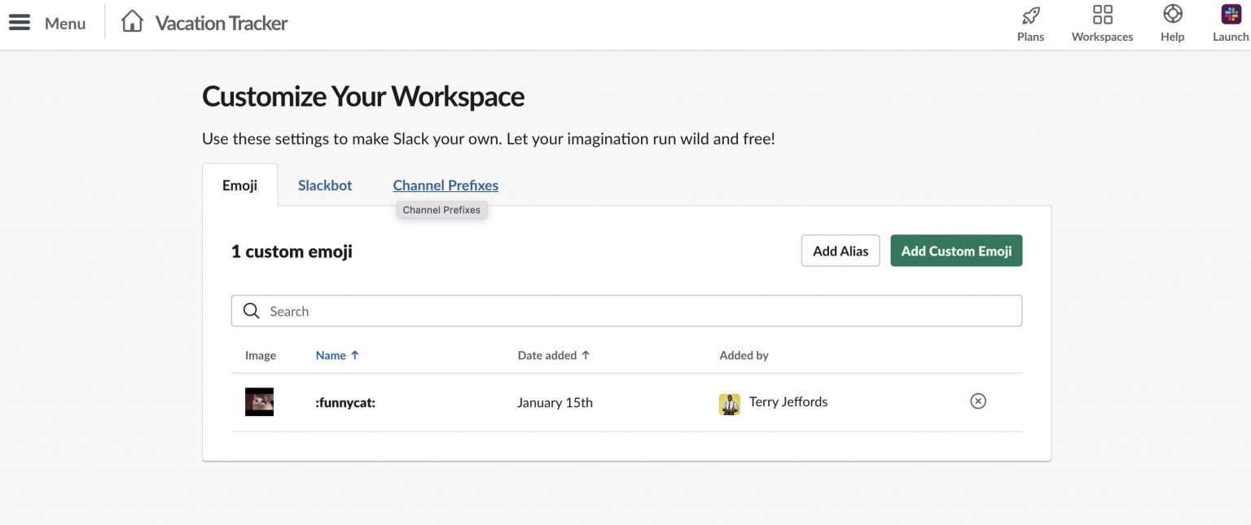Sort by Name column header

tap(337, 356)
